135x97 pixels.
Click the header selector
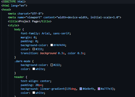(19, 77)
